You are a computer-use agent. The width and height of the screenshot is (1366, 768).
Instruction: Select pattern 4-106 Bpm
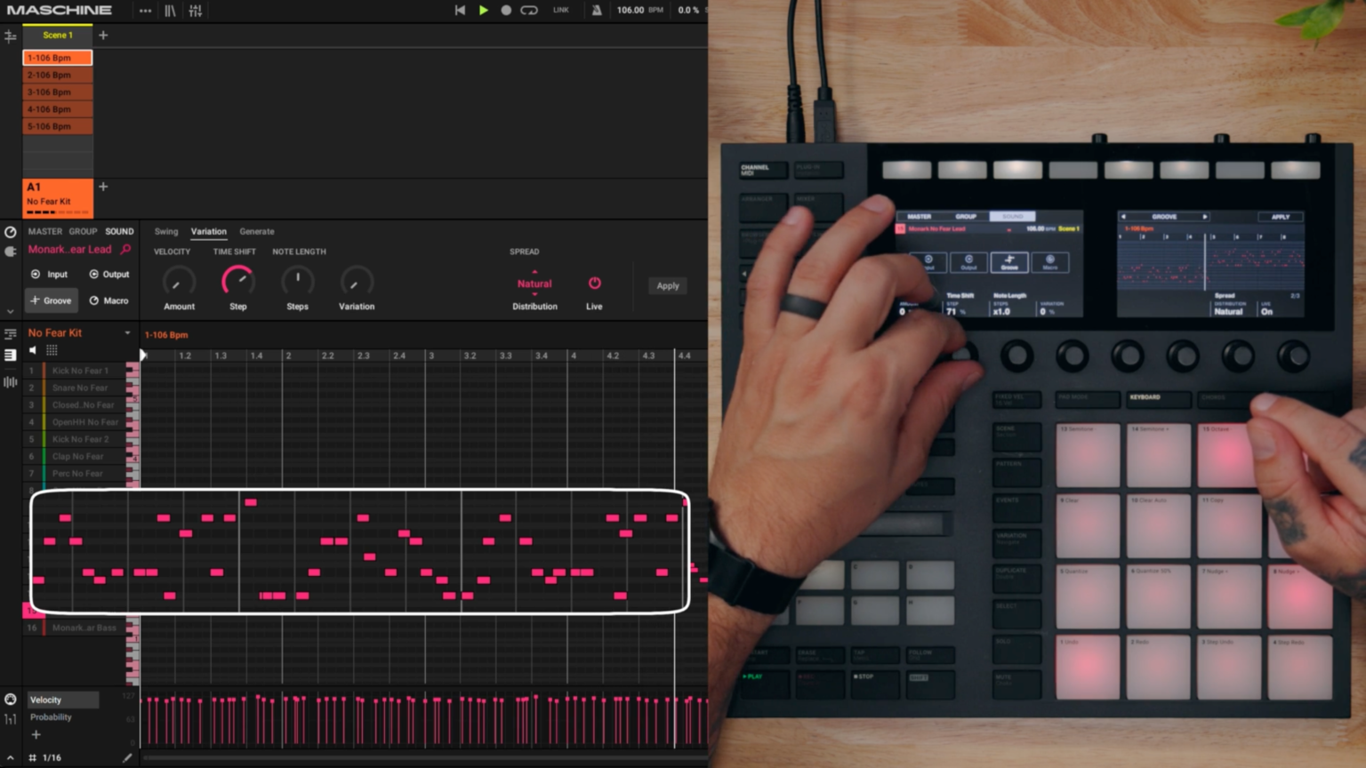coord(58,109)
